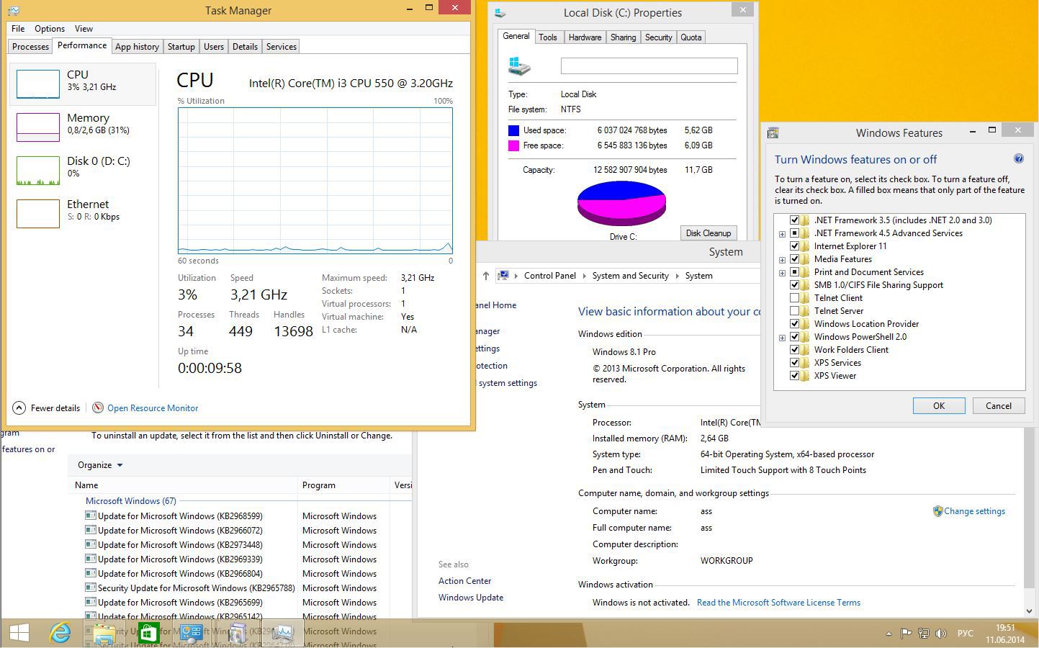Switch to Task Manager taskbar icon
The height and width of the screenshot is (648, 1039).
pos(282,633)
